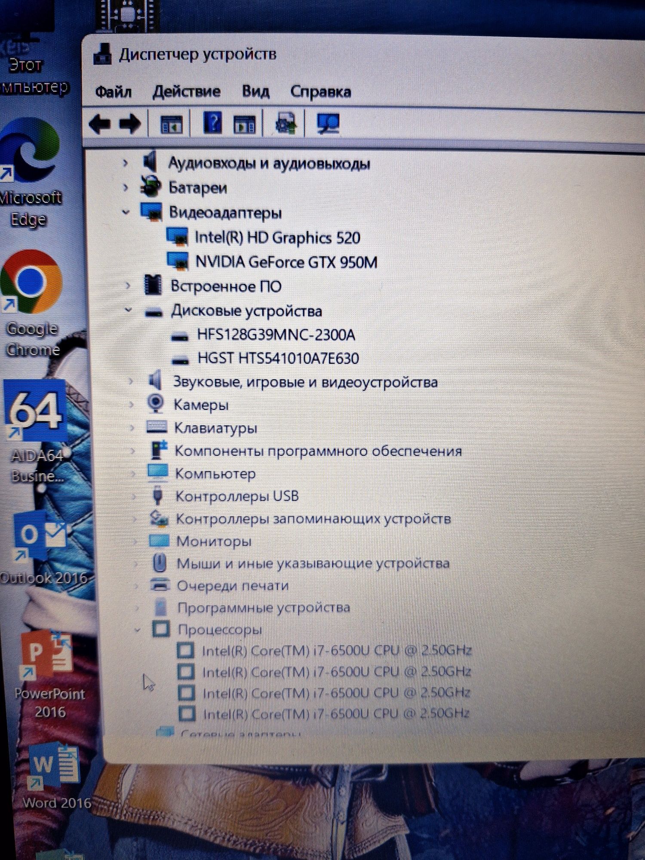This screenshot has width=645, height=860.
Task: Expand Аудиовходы и аудиовыходы node arrow
Action: point(125,163)
